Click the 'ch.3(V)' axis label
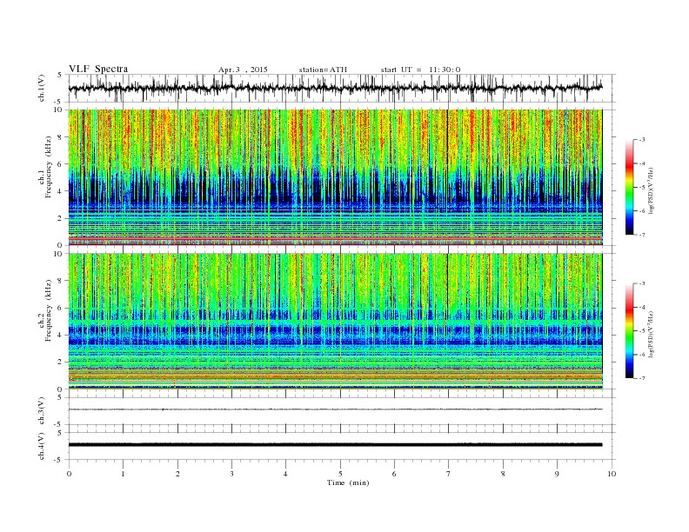Screen dimensions: 689x532 click(x=42, y=411)
